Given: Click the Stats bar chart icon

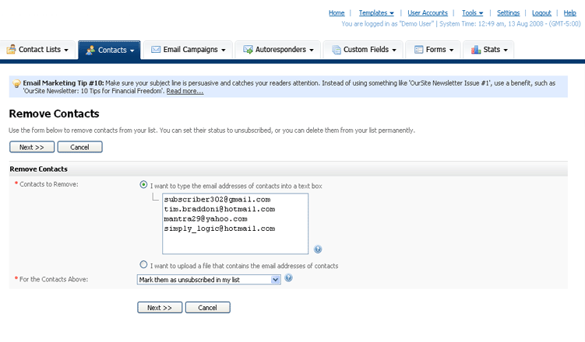Looking at the screenshot, I should (x=476, y=50).
